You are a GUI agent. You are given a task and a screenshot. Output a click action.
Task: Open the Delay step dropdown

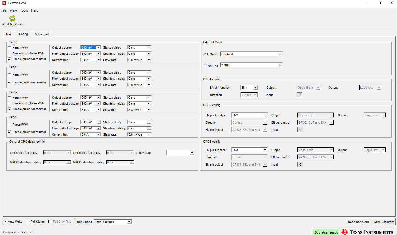[x=181, y=153]
